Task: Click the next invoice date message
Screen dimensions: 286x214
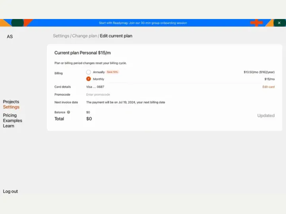Action: tap(126, 102)
